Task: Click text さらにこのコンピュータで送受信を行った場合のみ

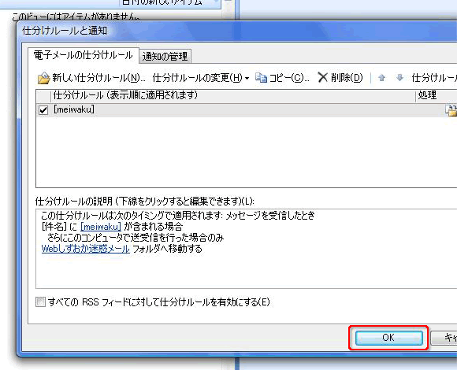Action: [x=136, y=238]
